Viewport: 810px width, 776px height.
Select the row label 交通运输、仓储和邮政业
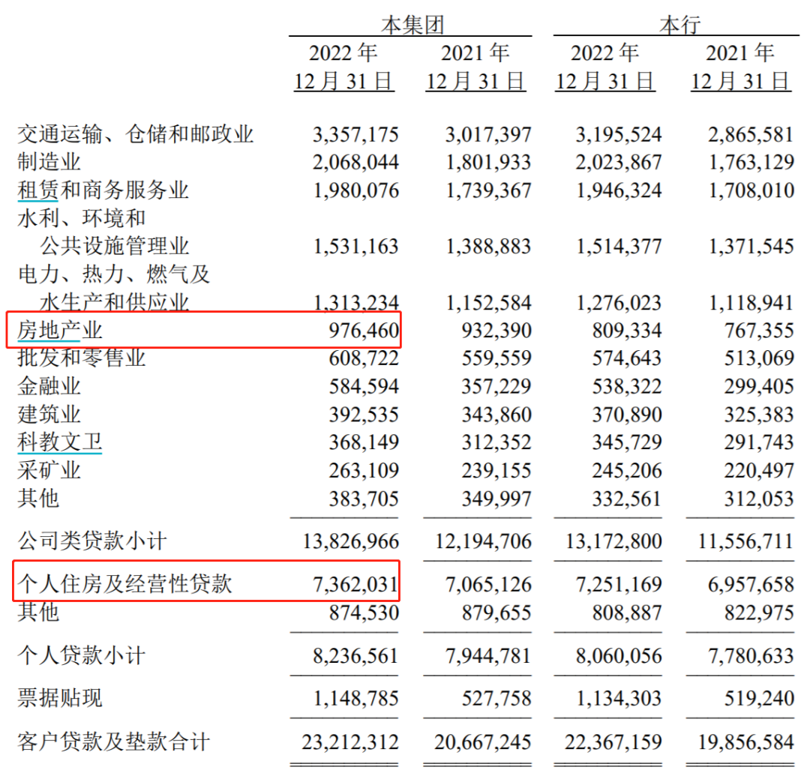(135, 134)
